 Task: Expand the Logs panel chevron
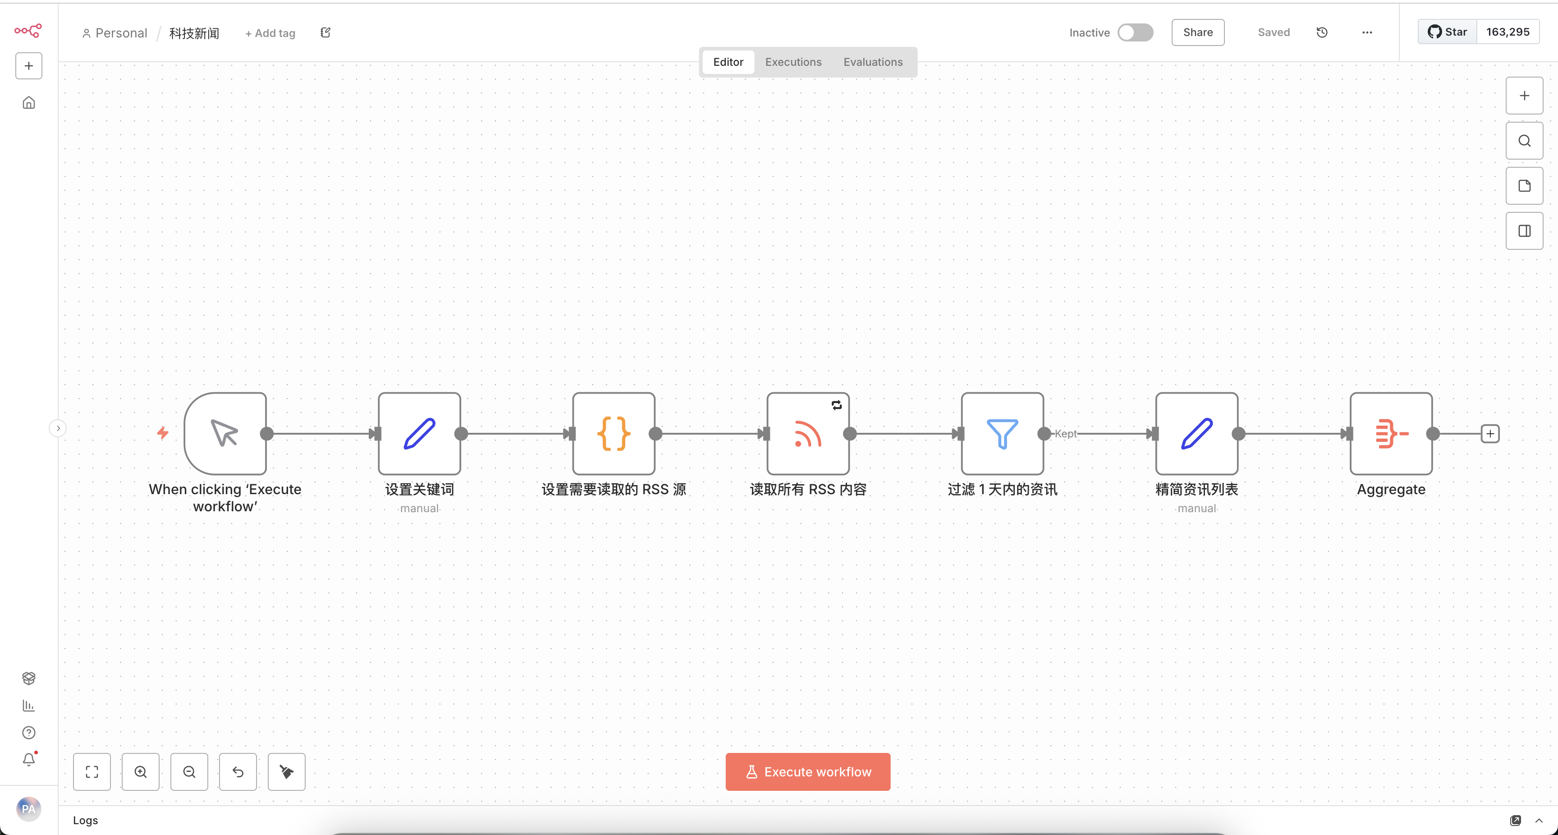[x=1539, y=821]
